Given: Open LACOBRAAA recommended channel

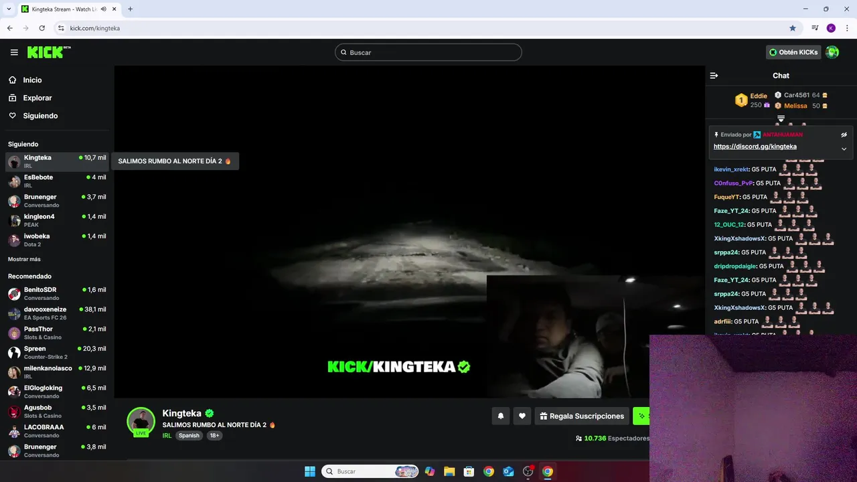Looking at the screenshot, I should click(57, 431).
